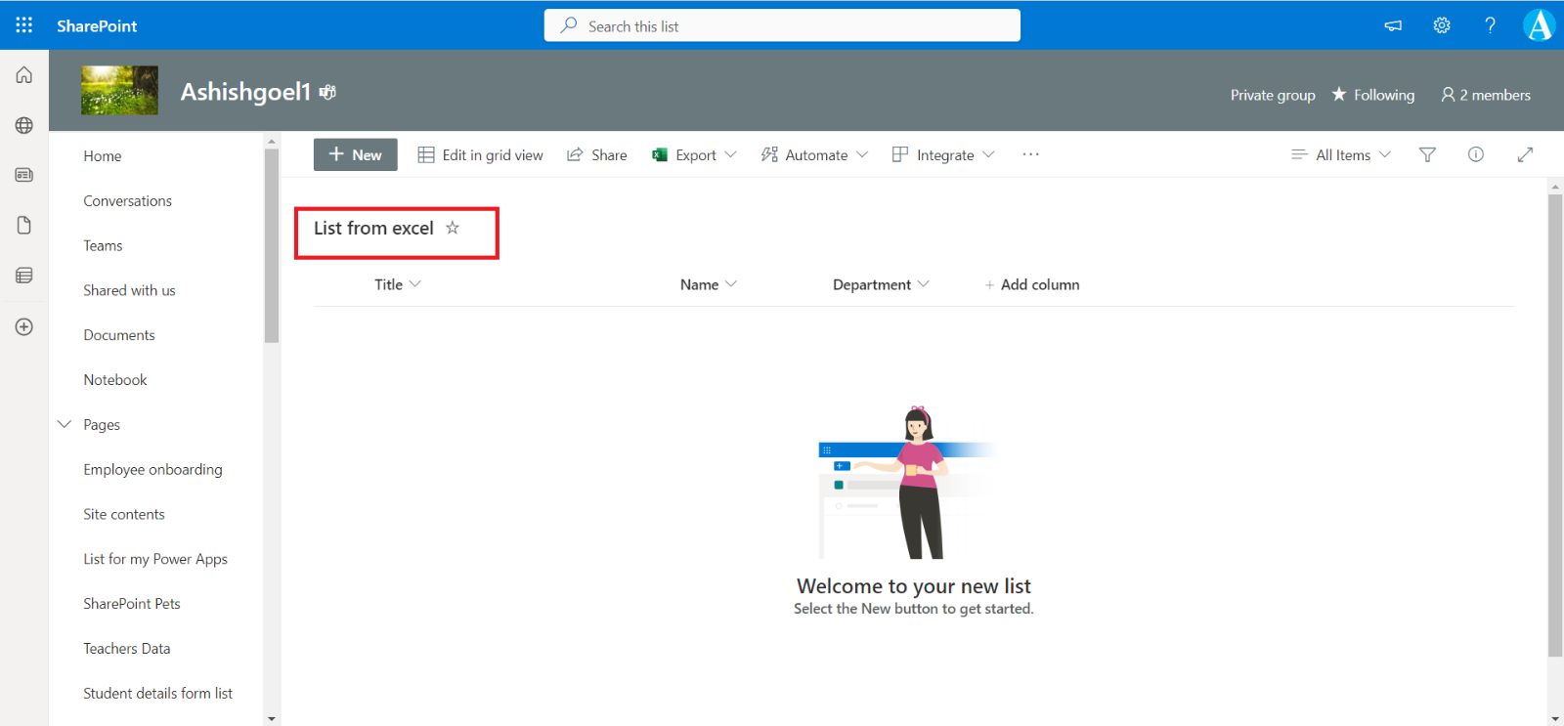Open the app launcher waffle icon
Image resolution: width=1564 pixels, height=726 pixels.
(x=24, y=25)
